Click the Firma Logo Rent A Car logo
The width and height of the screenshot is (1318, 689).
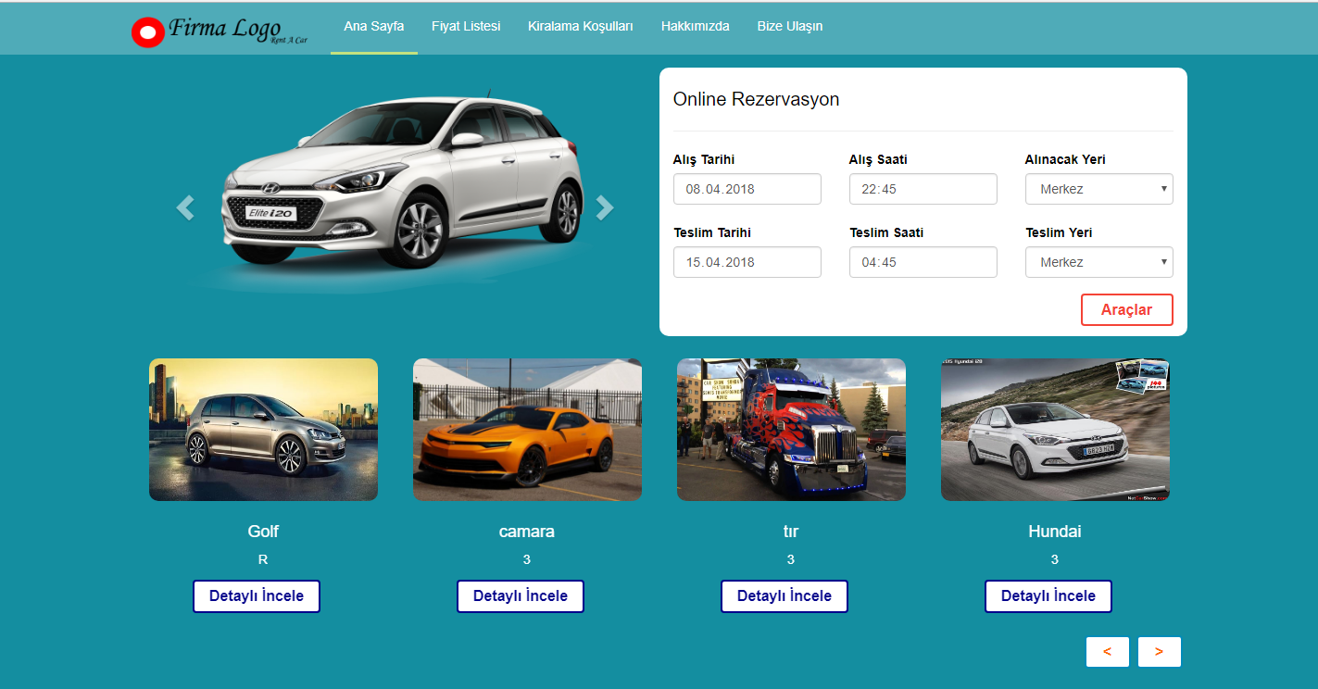(220, 31)
